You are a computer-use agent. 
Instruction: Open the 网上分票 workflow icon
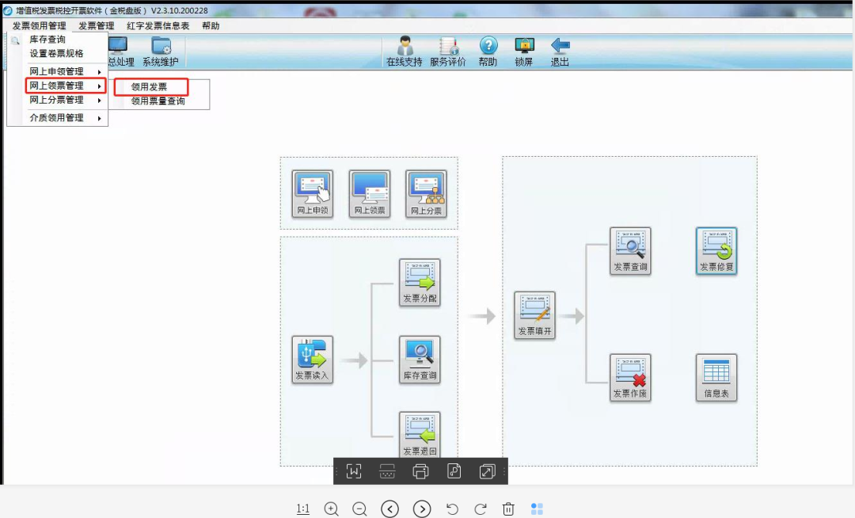(427, 193)
